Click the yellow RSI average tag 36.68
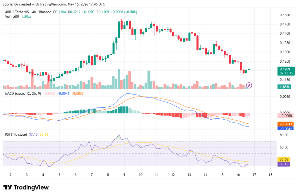This screenshot has width=299, height=196. pyautogui.click(x=284, y=159)
